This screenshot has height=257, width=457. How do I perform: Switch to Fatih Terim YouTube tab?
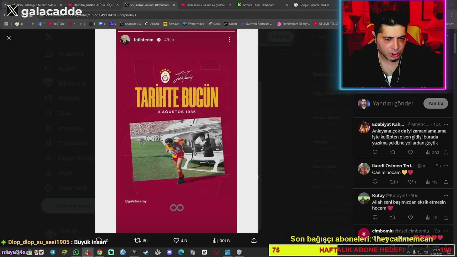tap(206, 5)
